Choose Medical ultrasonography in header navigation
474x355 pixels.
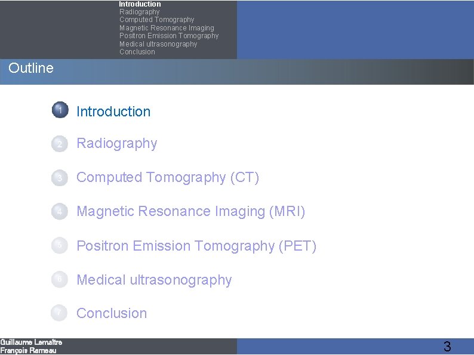click(158, 44)
